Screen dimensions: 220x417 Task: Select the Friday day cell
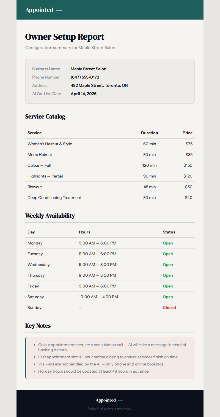33,286
